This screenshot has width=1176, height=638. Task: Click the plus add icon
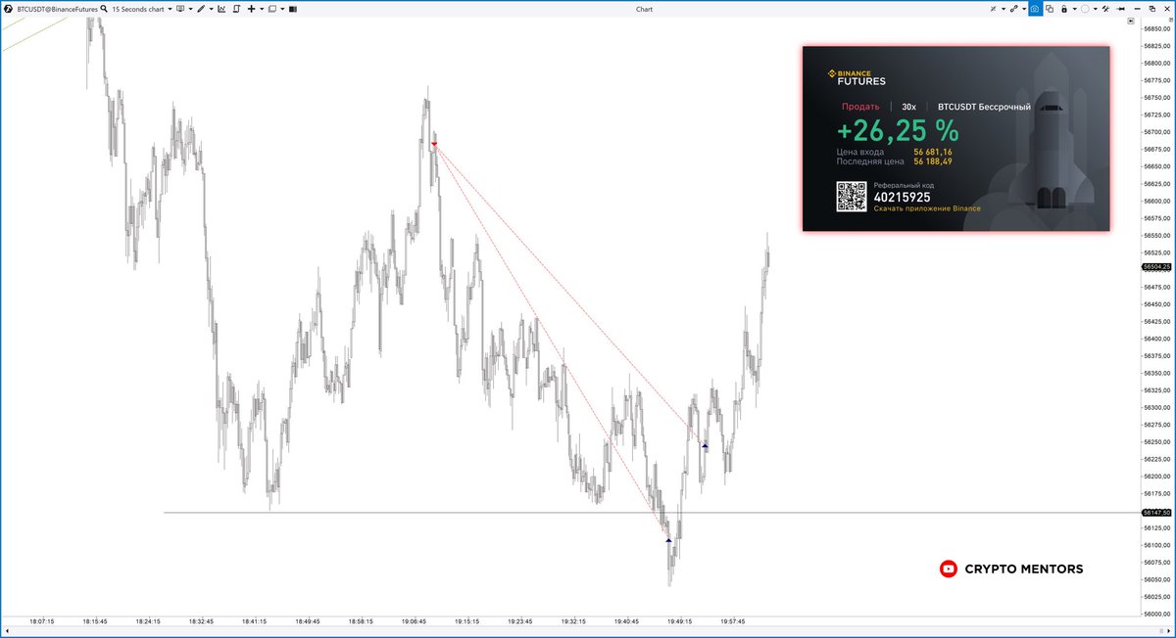(251, 9)
